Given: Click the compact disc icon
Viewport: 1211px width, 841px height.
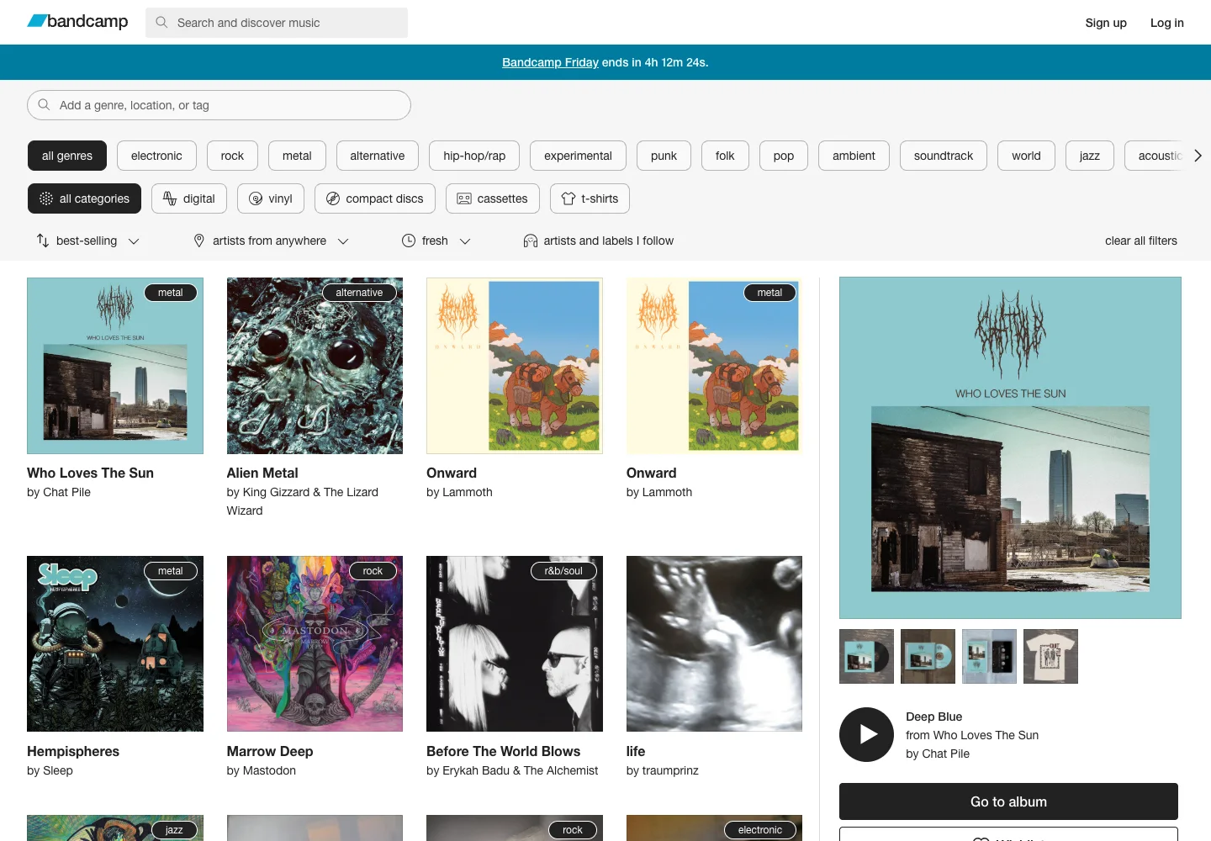Looking at the screenshot, I should click(x=333, y=198).
